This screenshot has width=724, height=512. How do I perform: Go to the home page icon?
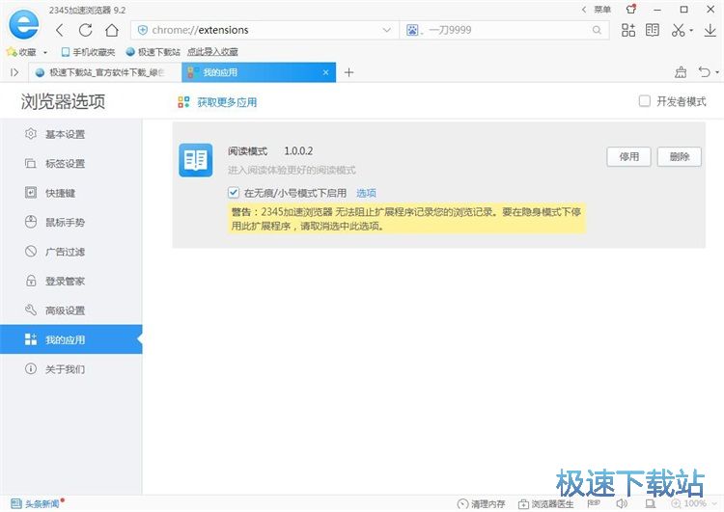[x=112, y=31]
